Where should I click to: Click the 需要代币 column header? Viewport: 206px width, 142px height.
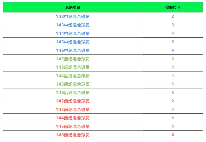(x=173, y=7)
